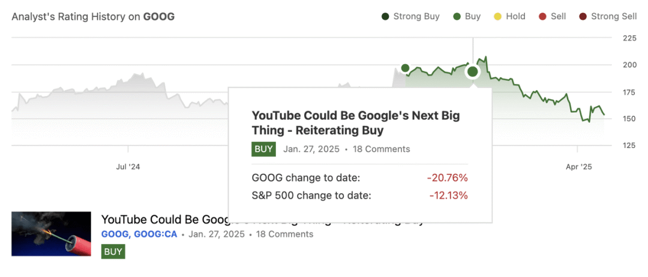Screen dimensions: 648x277
Task: Click the BUY badge under the article
Action: pyautogui.click(x=113, y=251)
